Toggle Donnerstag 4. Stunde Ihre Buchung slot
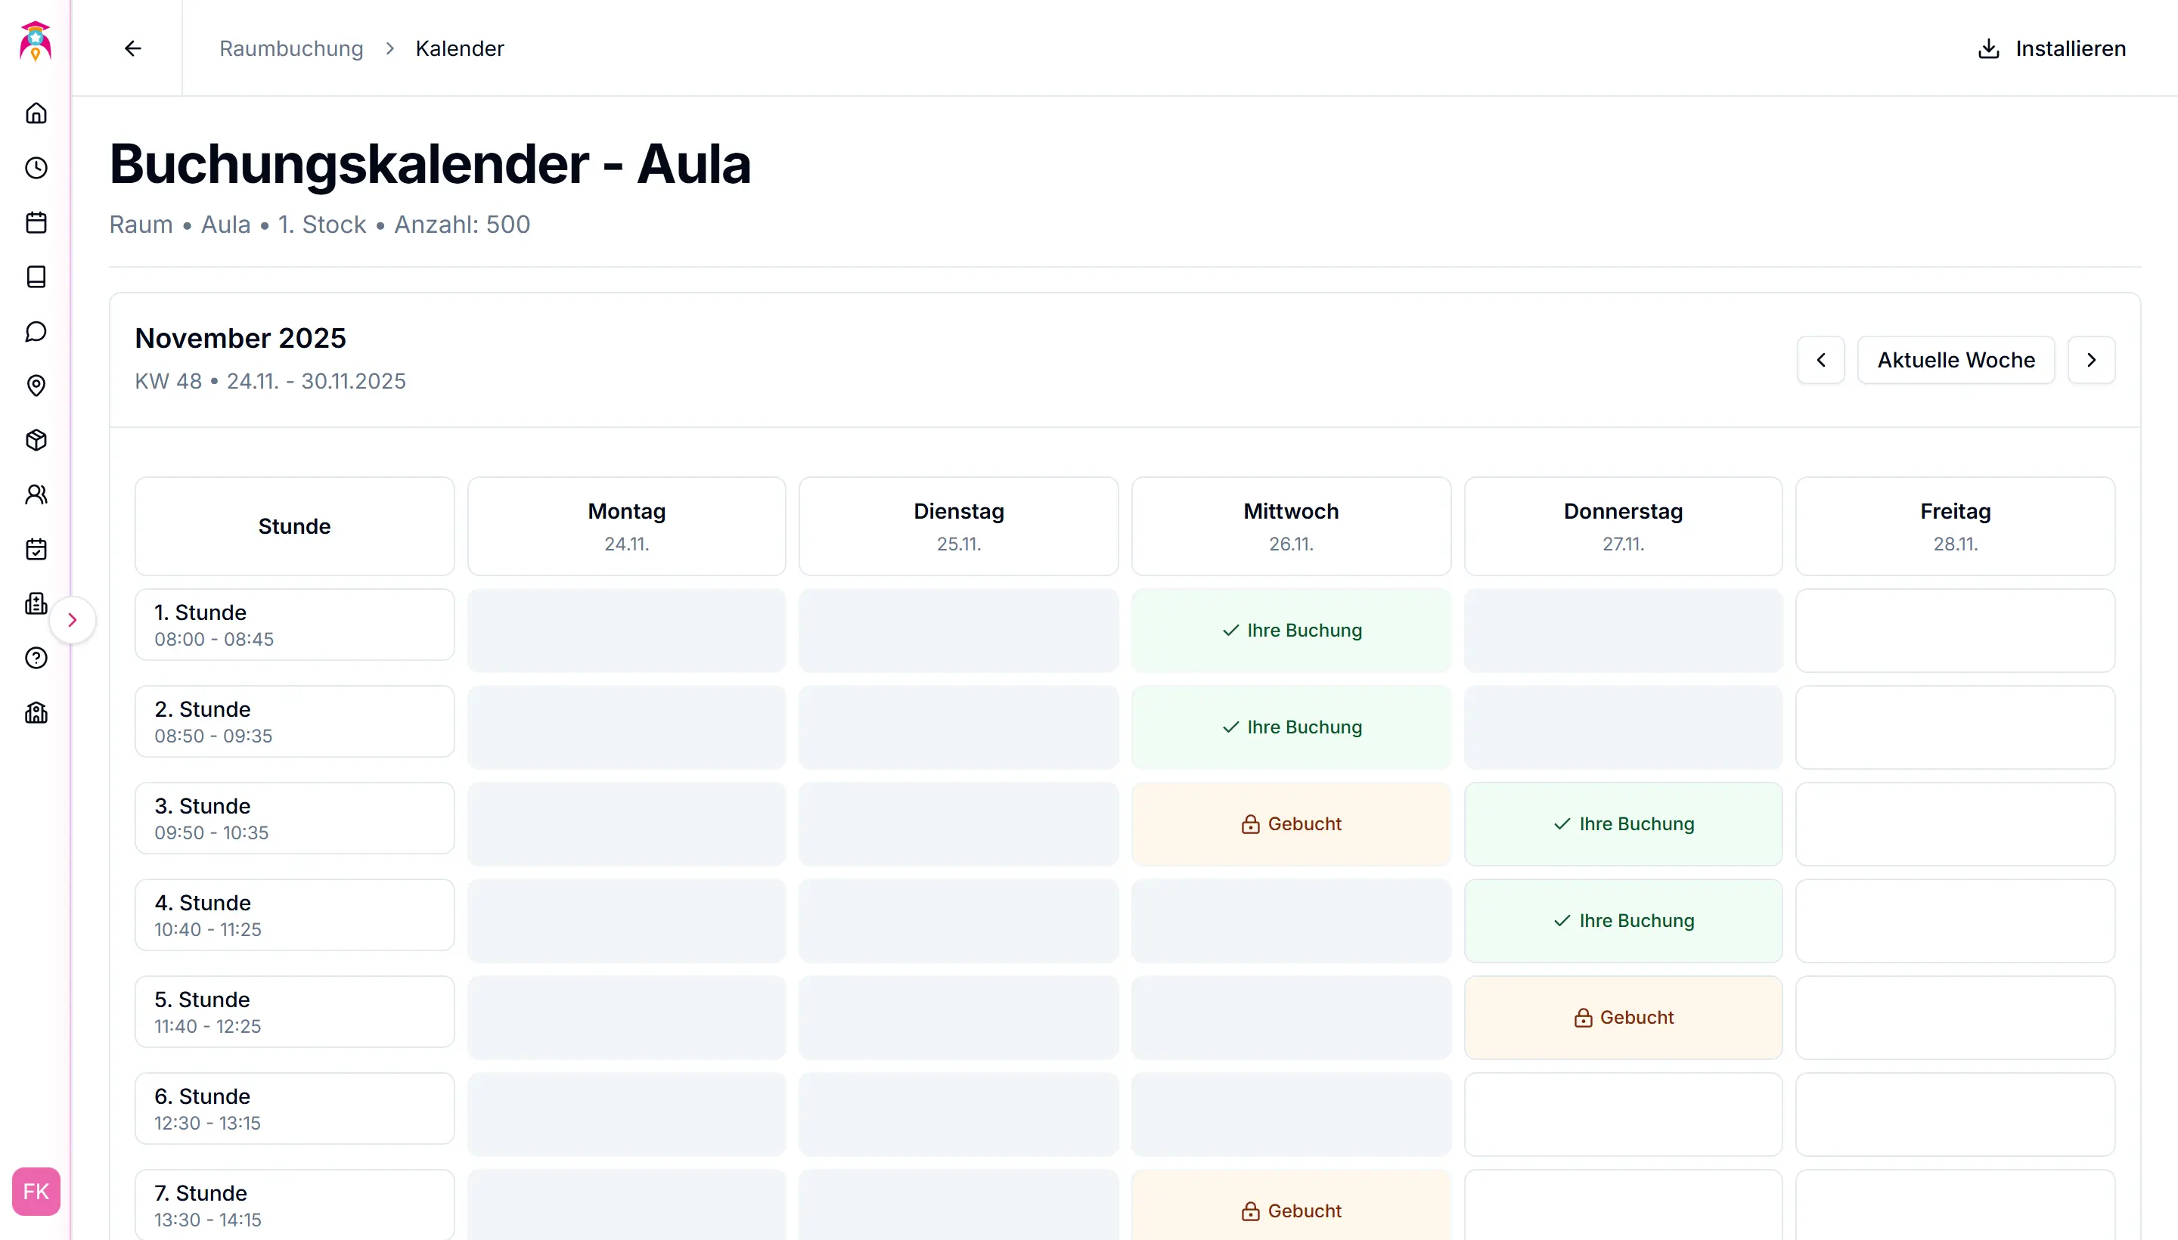This screenshot has width=2178, height=1240. 1623,921
